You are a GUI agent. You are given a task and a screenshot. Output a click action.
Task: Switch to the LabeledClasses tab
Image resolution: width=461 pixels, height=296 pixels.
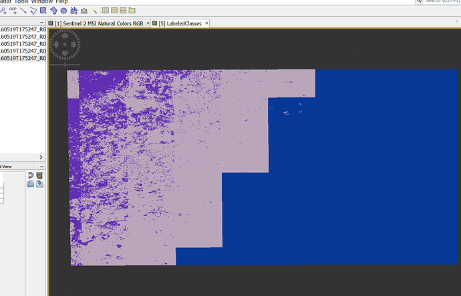[180, 23]
